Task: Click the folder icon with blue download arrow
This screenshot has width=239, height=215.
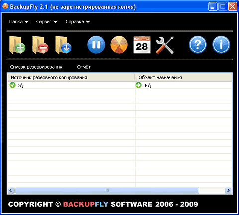Action: coord(63,45)
